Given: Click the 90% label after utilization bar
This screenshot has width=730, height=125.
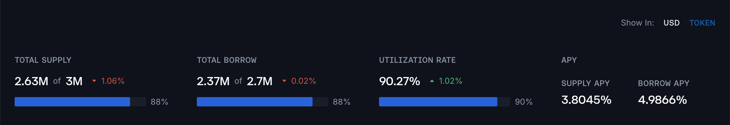Looking at the screenshot, I should 524,102.
